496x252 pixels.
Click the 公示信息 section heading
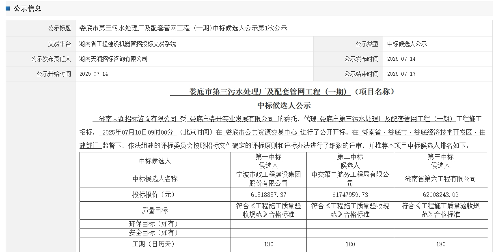28,9
